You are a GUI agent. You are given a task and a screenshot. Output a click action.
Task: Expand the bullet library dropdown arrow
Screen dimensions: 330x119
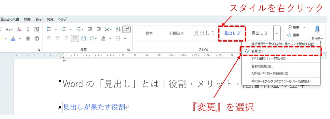pyautogui.click(x=56, y=29)
